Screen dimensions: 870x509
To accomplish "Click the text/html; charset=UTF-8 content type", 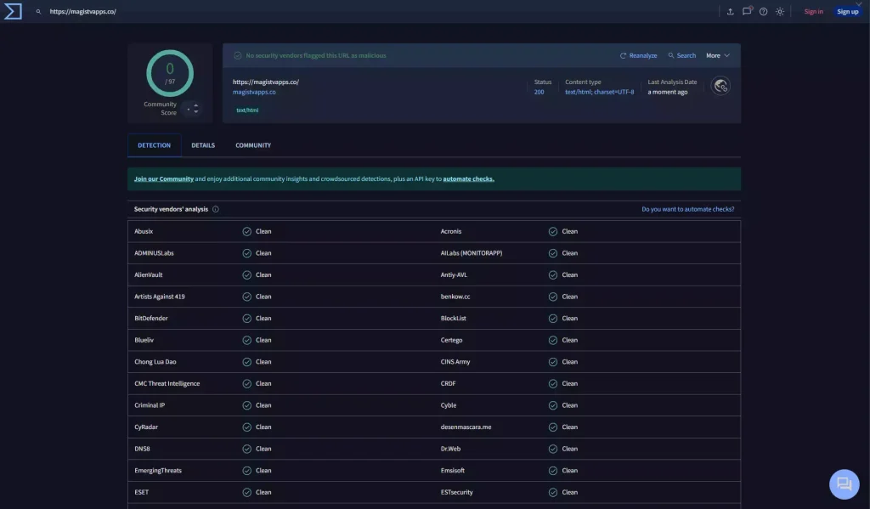I will pyautogui.click(x=599, y=92).
